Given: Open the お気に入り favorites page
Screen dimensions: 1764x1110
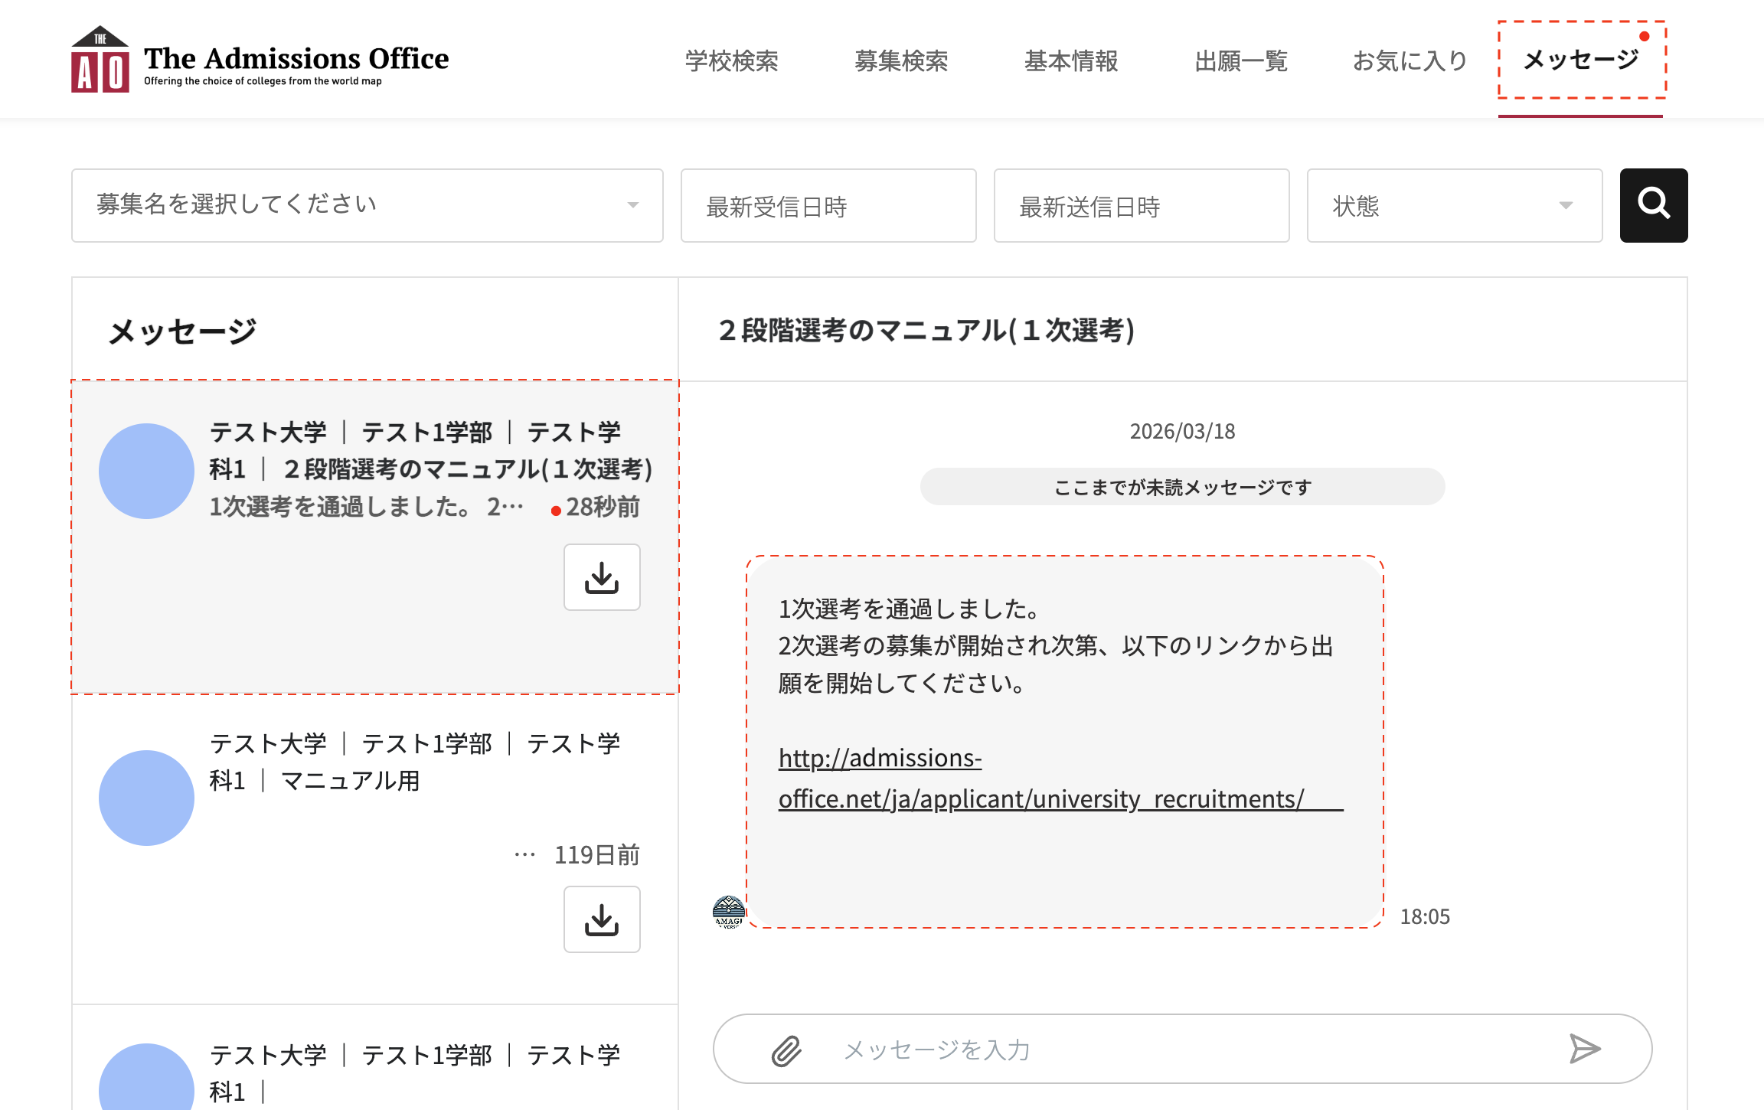Looking at the screenshot, I should click(x=1410, y=60).
